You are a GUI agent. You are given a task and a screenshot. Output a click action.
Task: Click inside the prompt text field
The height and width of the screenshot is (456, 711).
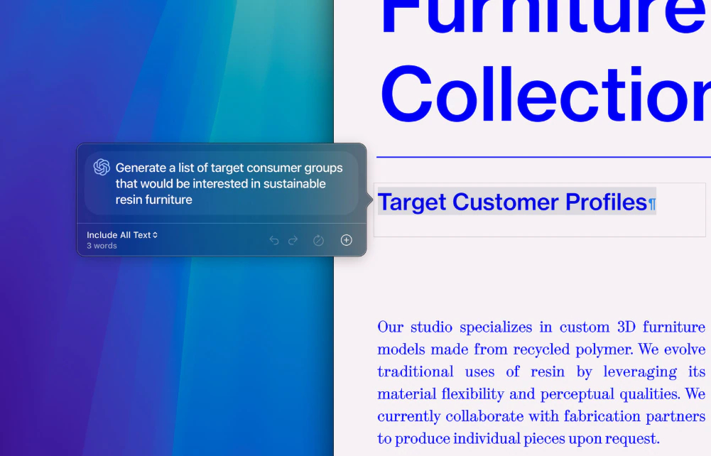229,184
